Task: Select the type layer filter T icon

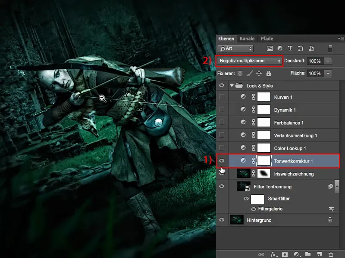Action: tap(290, 48)
